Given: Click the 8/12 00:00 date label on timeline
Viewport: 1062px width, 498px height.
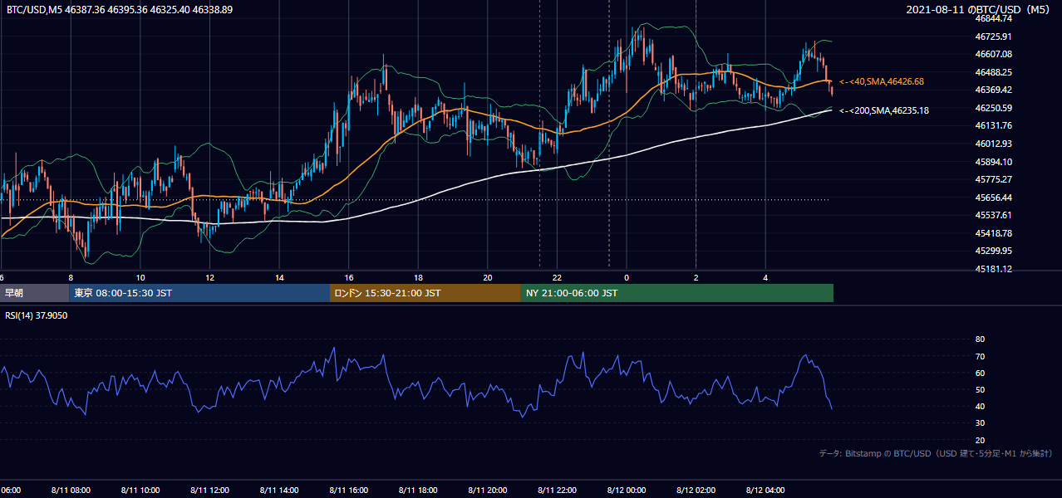Looking at the screenshot, I should pos(628,490).
